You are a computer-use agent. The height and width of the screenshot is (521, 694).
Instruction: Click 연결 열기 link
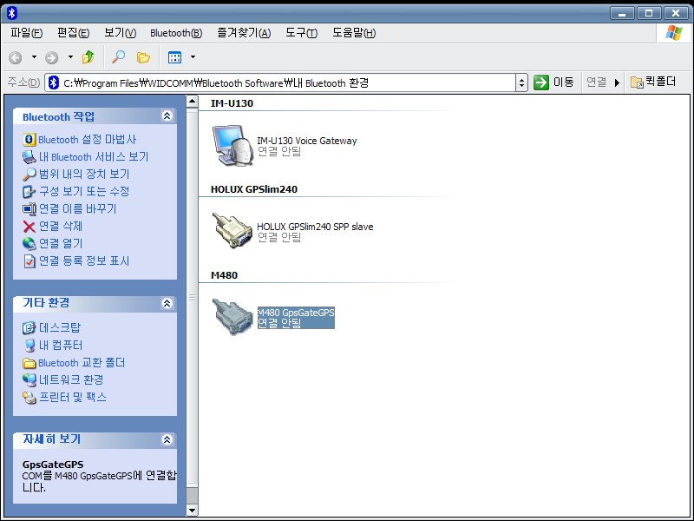click(x=61, y=243)
